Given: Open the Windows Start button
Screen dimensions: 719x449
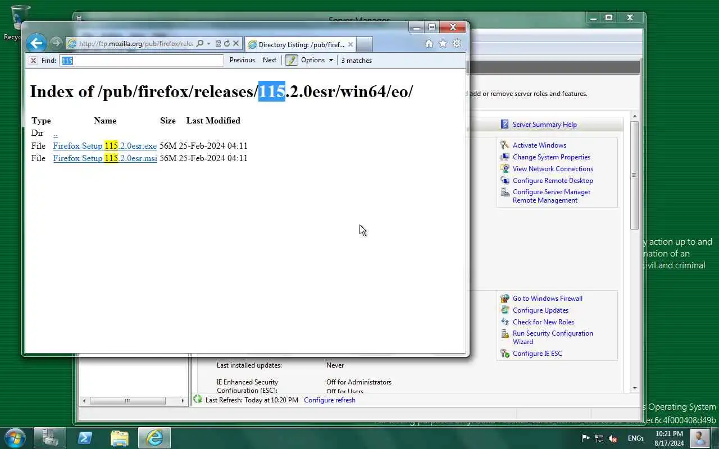Looking at the screenshot, I should [15, 438].
